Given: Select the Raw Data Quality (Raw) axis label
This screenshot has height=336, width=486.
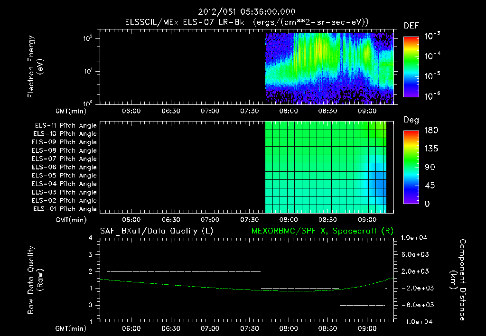Looking at the screenshot, I should (x=35, y=280).
